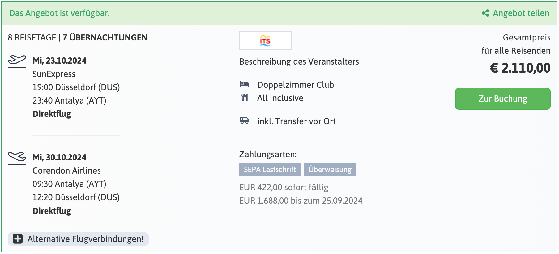Select SEPA Lastschrift payment option
This screenshot has width=559, height=254.
click(x=270, y=169)
